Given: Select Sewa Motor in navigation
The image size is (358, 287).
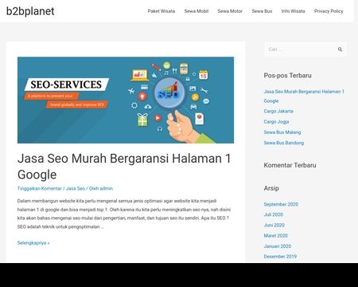Looking at the screenshot, I should tap(230, 11).
